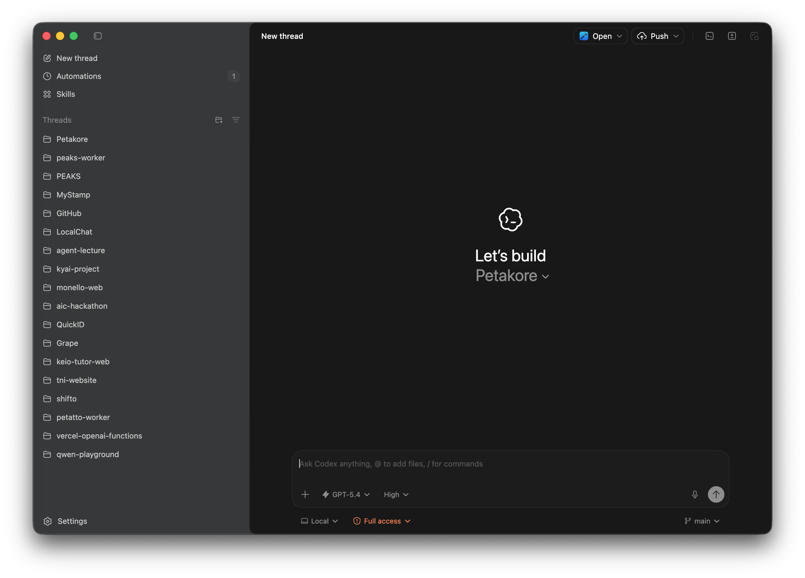Open Full access permissions dropdown
The height and width of the screenshot is (578, 805).
click(382, 521)
